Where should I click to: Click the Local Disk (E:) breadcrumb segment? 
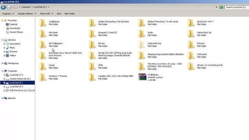40,7
